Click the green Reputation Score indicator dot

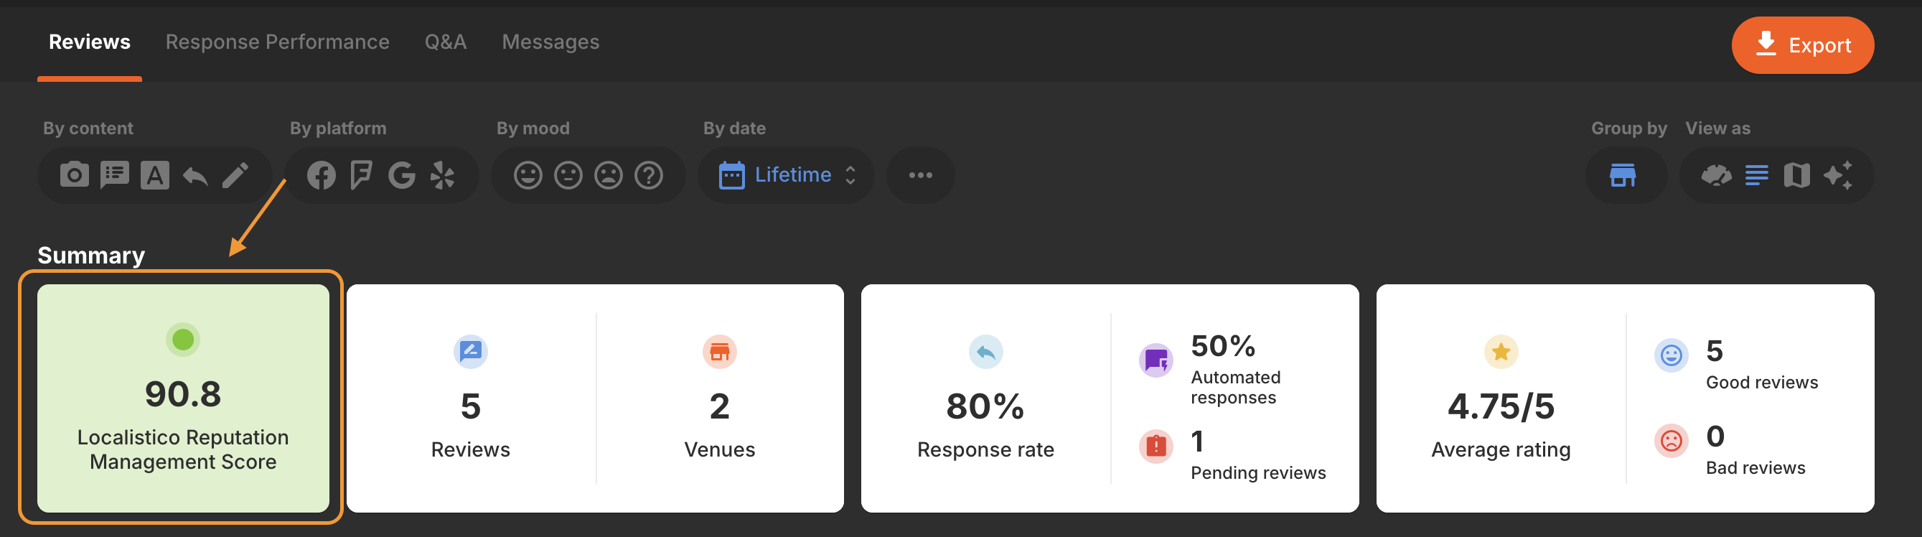(x=183, y=340)
